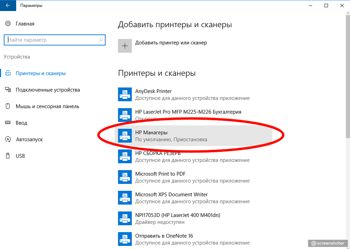Click Microsoft Print to PDF icon
The height and width of the screenshot is (249, 350).
pyautogui.click(x=125, y=177)
